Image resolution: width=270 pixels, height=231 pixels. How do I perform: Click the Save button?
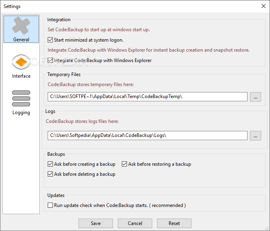pos(96,223)
